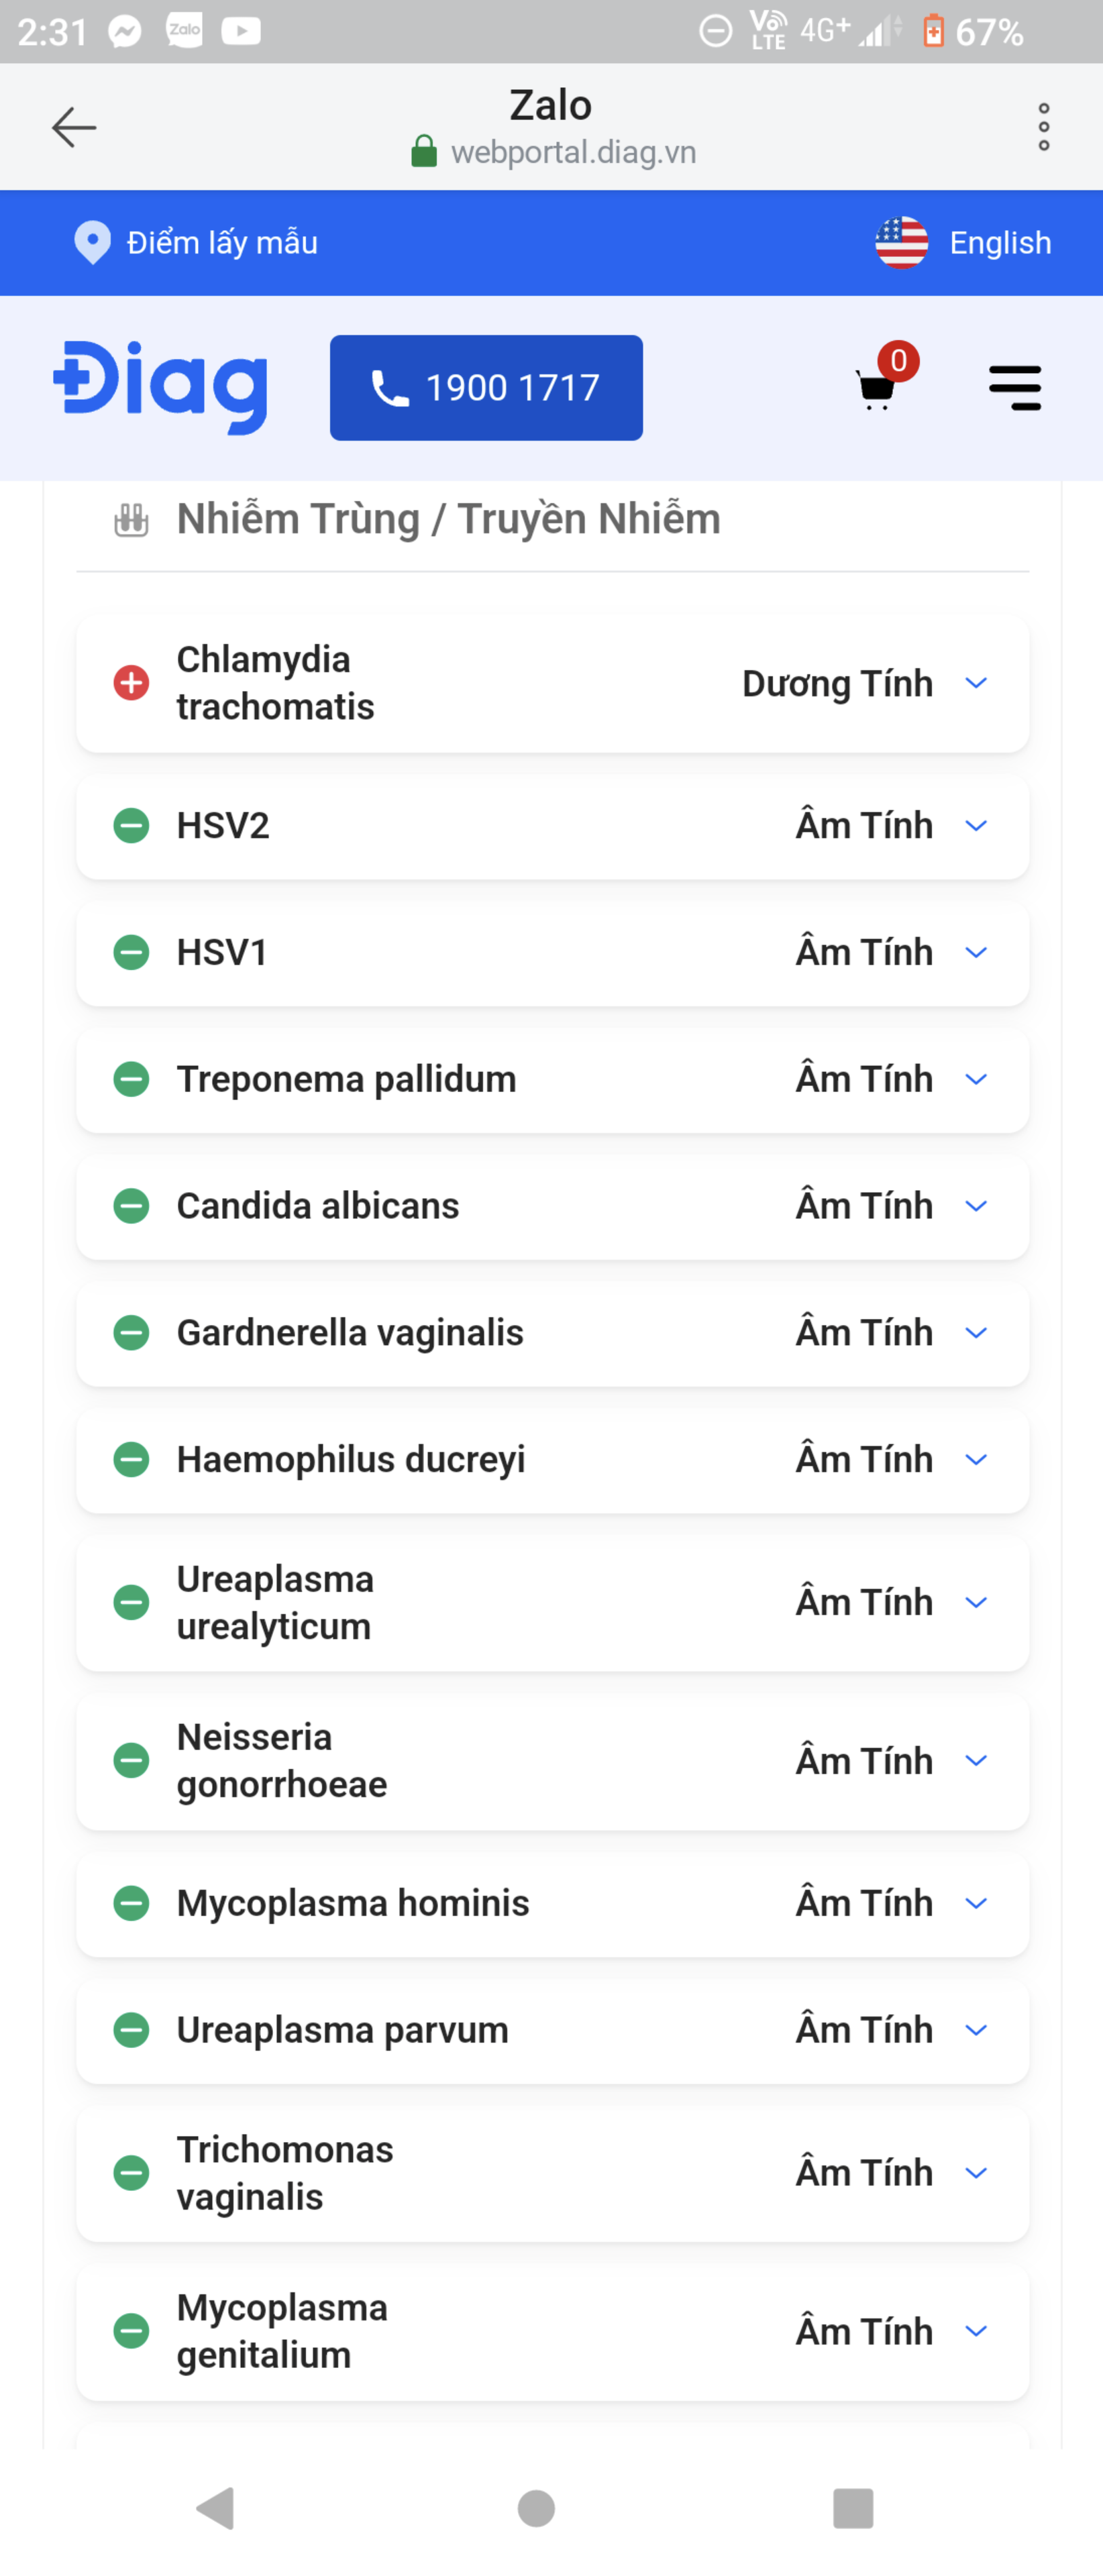Open the three-dot browser options menu
1103x2576 pixels.
click(1043, 127)
